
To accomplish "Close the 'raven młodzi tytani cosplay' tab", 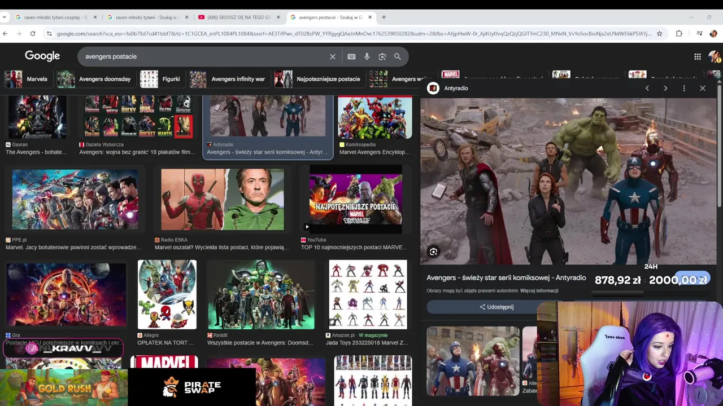I will (x=95, y=17).
